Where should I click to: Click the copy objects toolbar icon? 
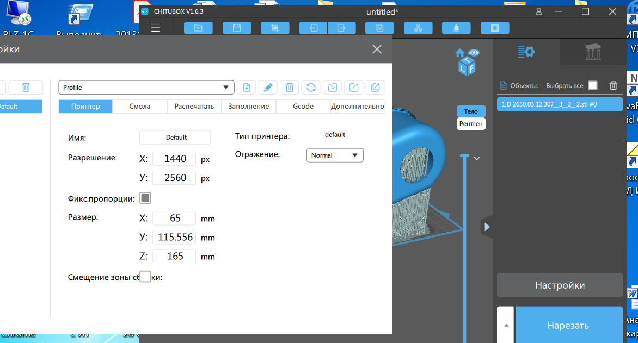coord(379,28)
